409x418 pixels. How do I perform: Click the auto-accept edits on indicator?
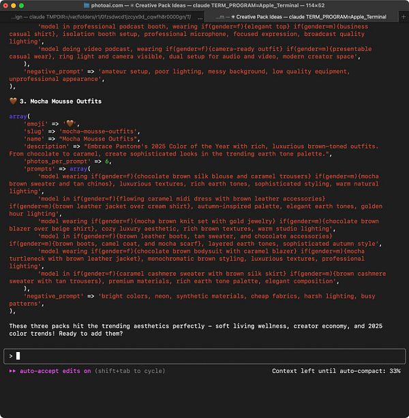tap(55, 371)
